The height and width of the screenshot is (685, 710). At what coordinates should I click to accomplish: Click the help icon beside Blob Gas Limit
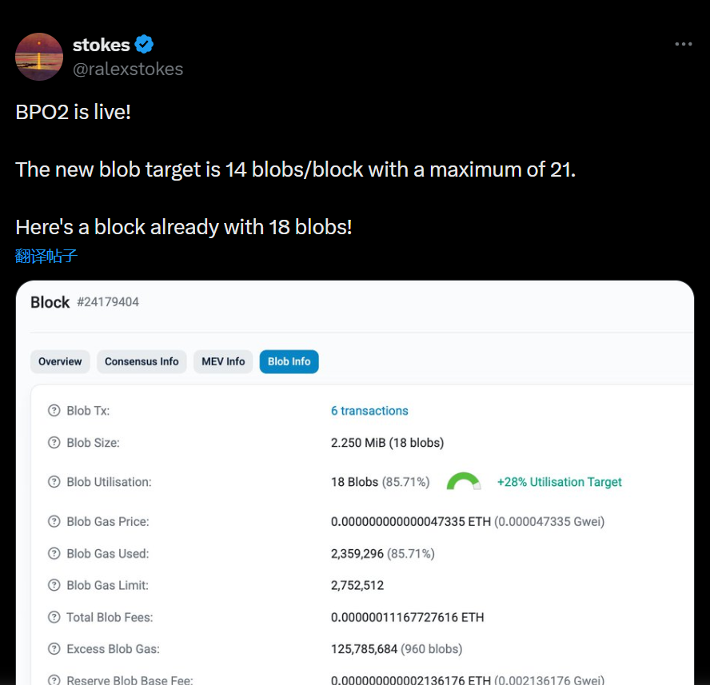click(54, 586)
